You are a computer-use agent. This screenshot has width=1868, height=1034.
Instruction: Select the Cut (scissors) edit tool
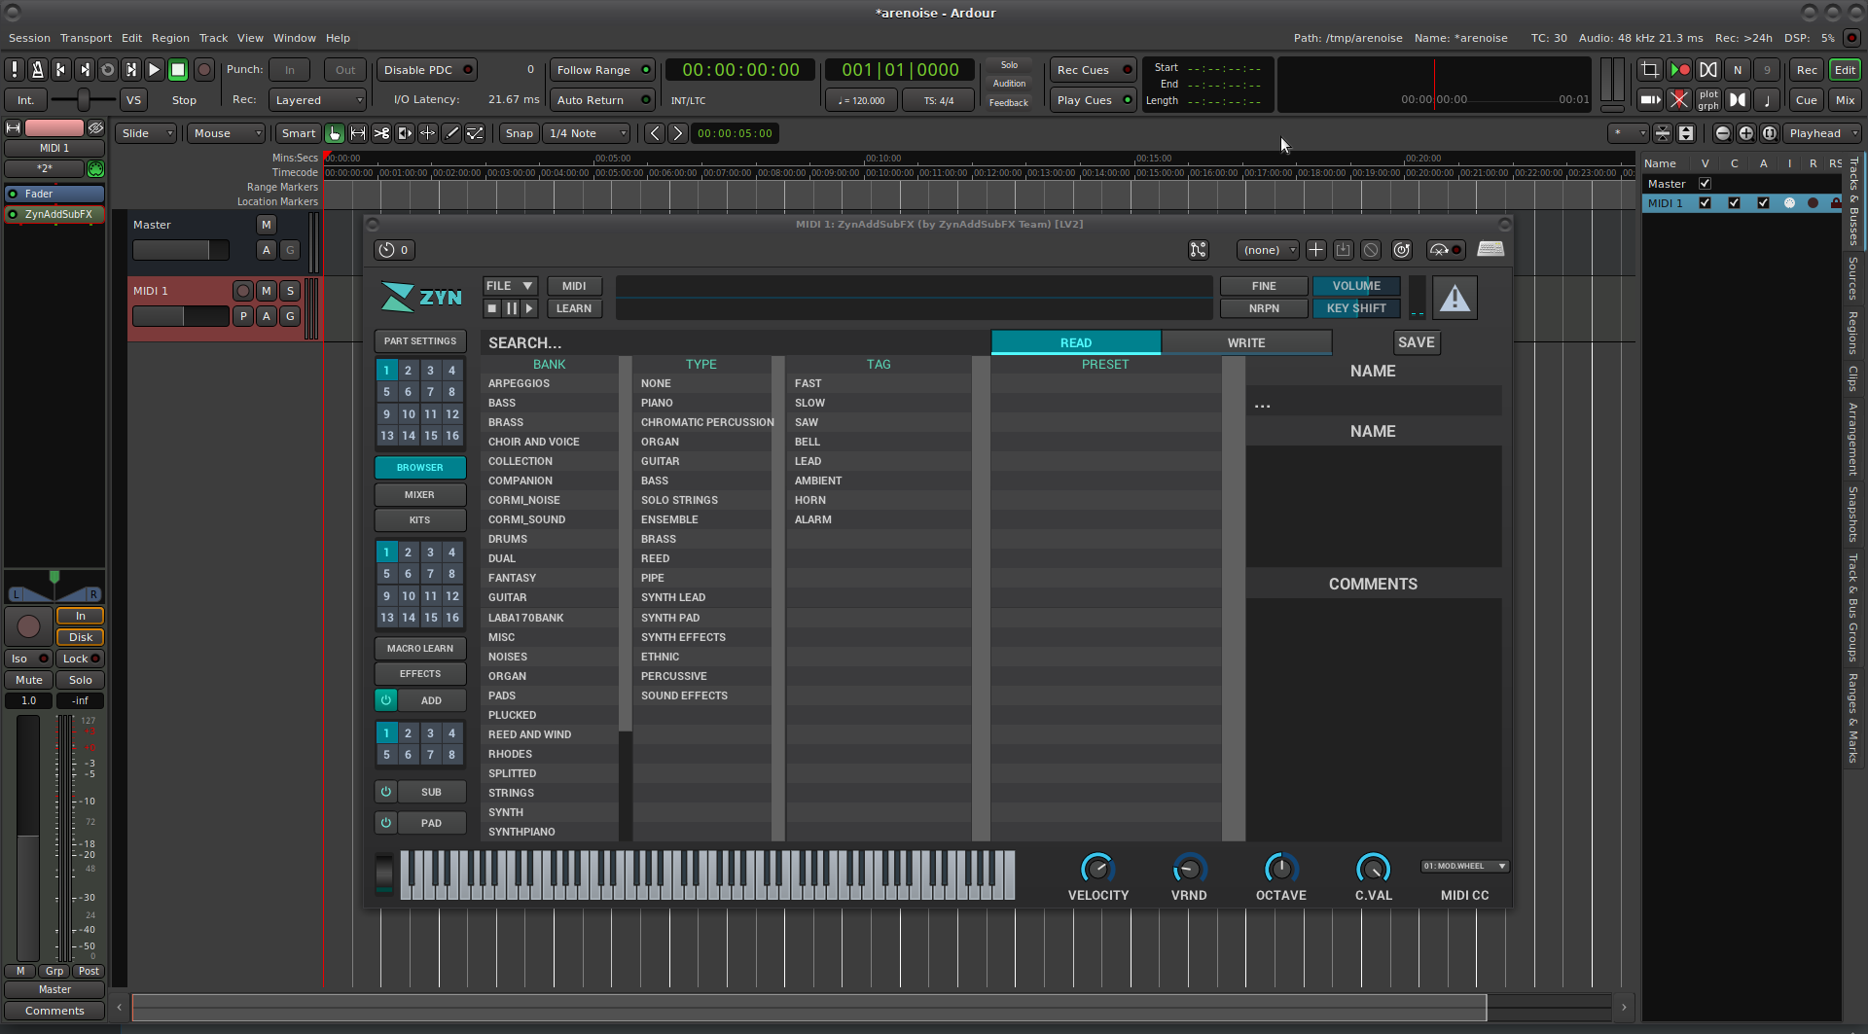381,133
